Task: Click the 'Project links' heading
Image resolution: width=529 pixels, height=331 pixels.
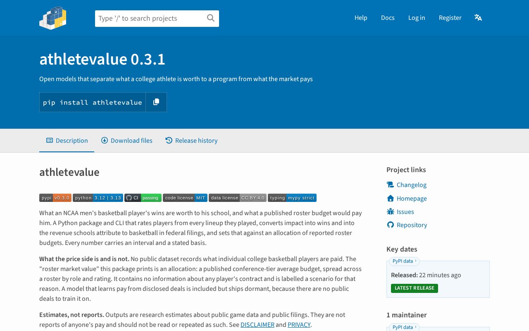Action: pyautogui.click(x=406, y=170)
